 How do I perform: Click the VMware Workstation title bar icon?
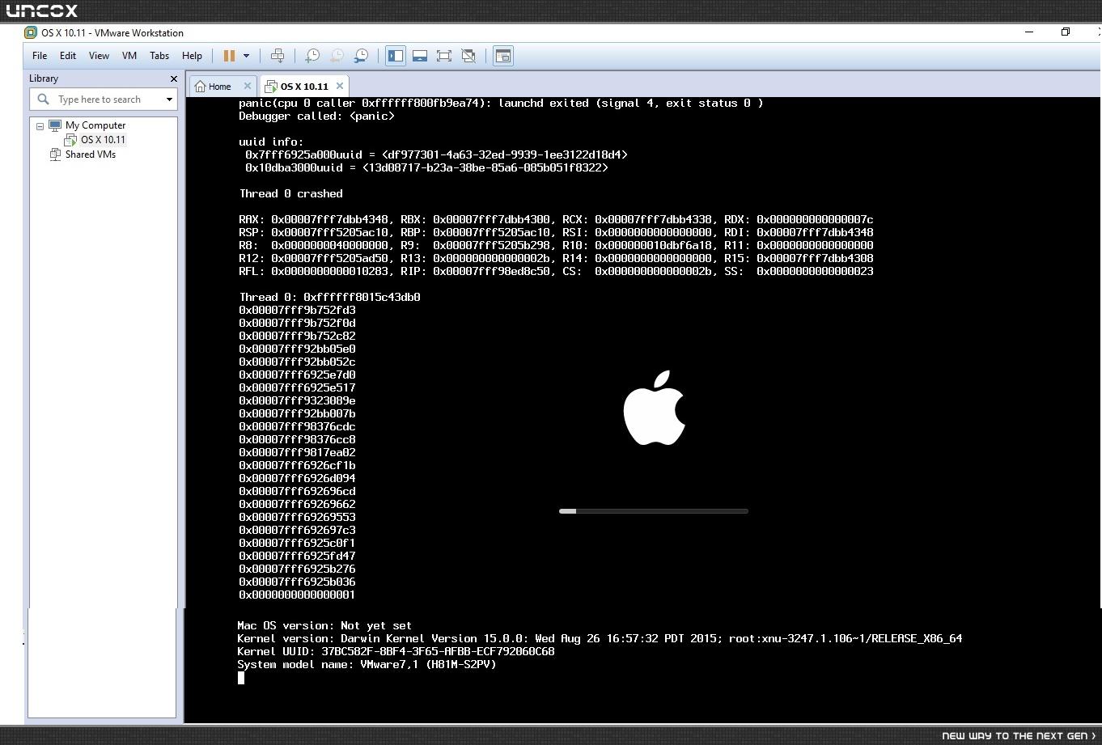31,32
